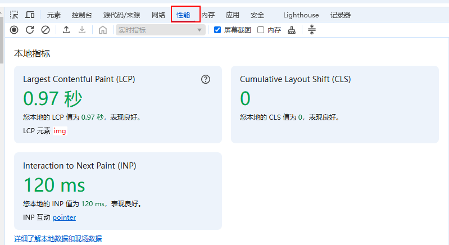Uncheck the 屏幕截图 checkbox
The width and height of the screenshot is (449, 245).
coord(217,30)
